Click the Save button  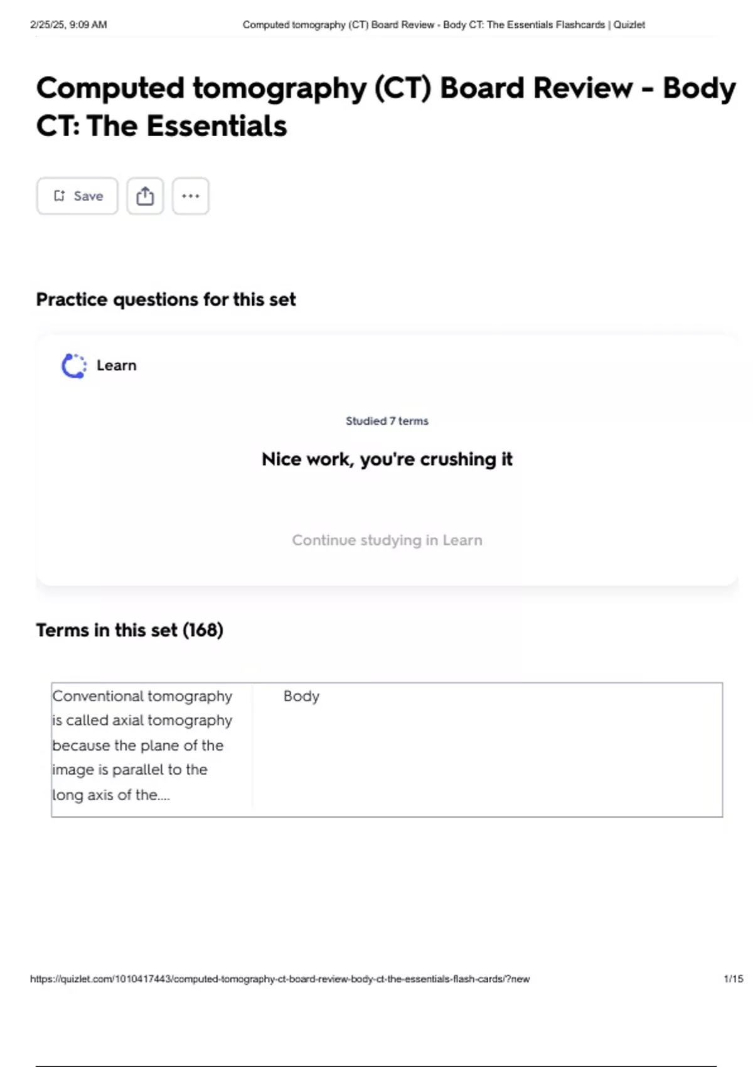click(x=77, y=196)
